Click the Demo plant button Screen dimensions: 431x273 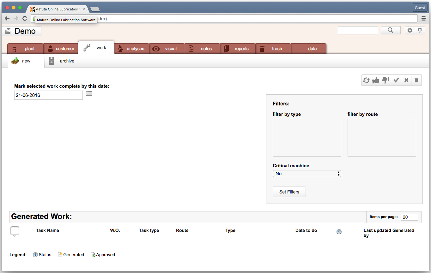point(21,31)
